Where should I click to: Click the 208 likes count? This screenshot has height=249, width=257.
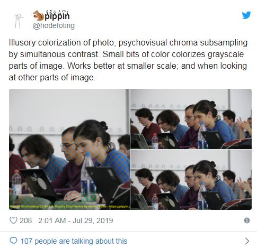coord(25,220)
